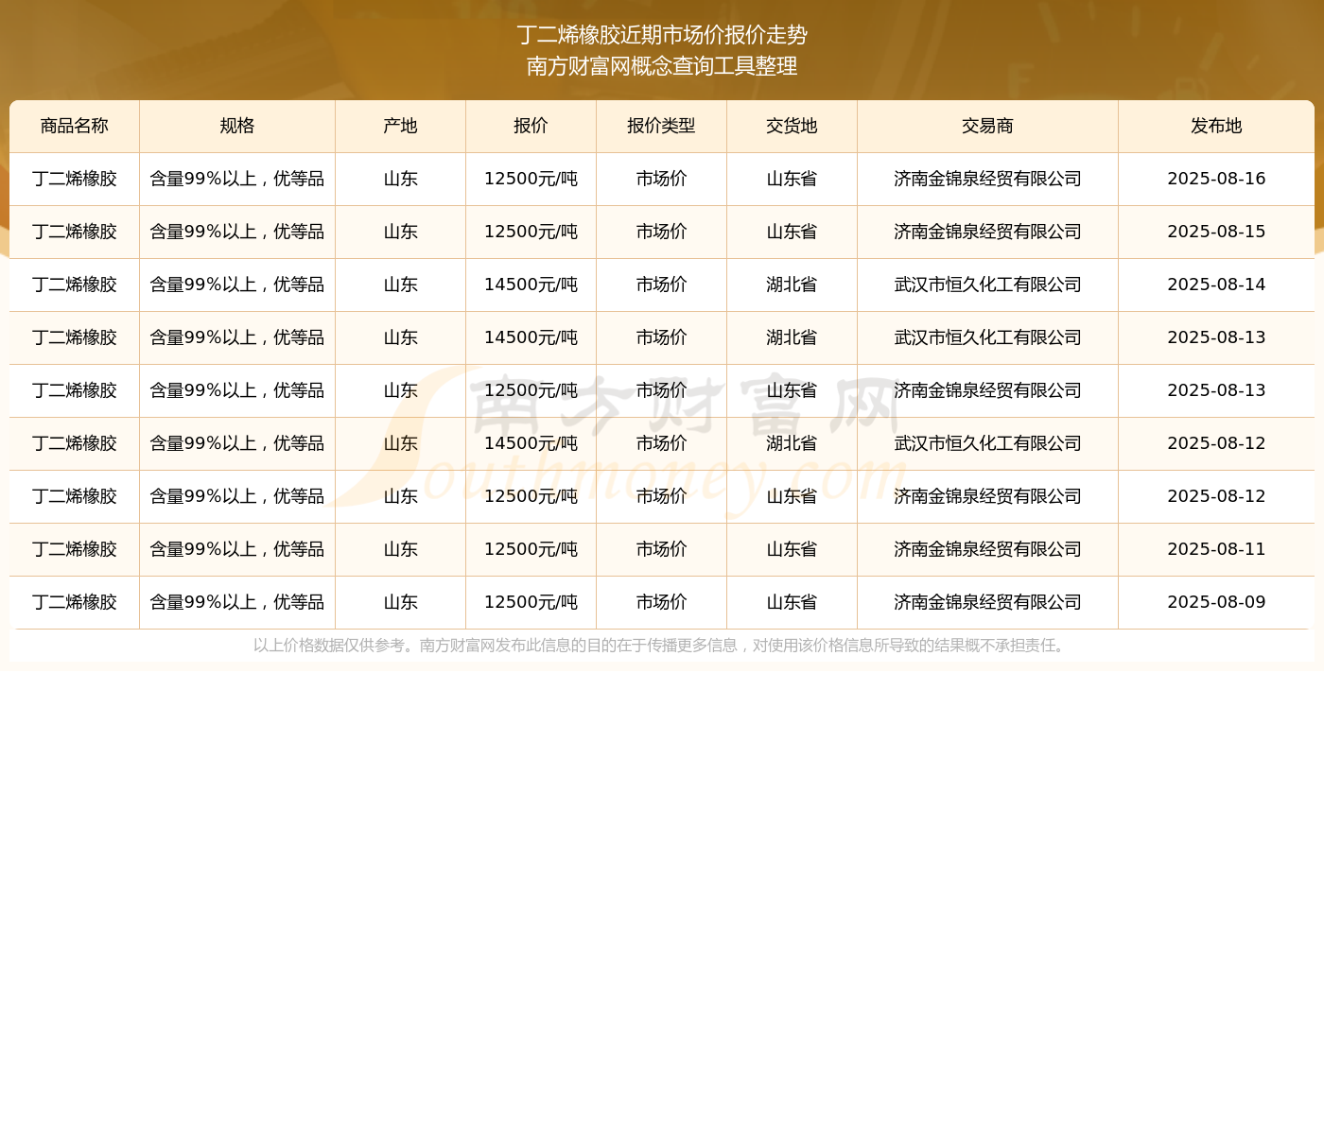
Task: Click the subtitle 南方财富网概念查询工具整理
Action: tap(662, 66)
